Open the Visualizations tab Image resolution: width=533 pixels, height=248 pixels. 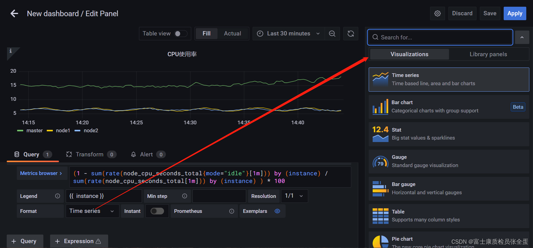click(409, 54)
